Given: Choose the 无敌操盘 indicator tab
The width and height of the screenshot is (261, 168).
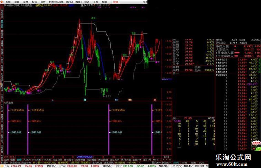Looking at the screenshot, I should click(91, 160).
